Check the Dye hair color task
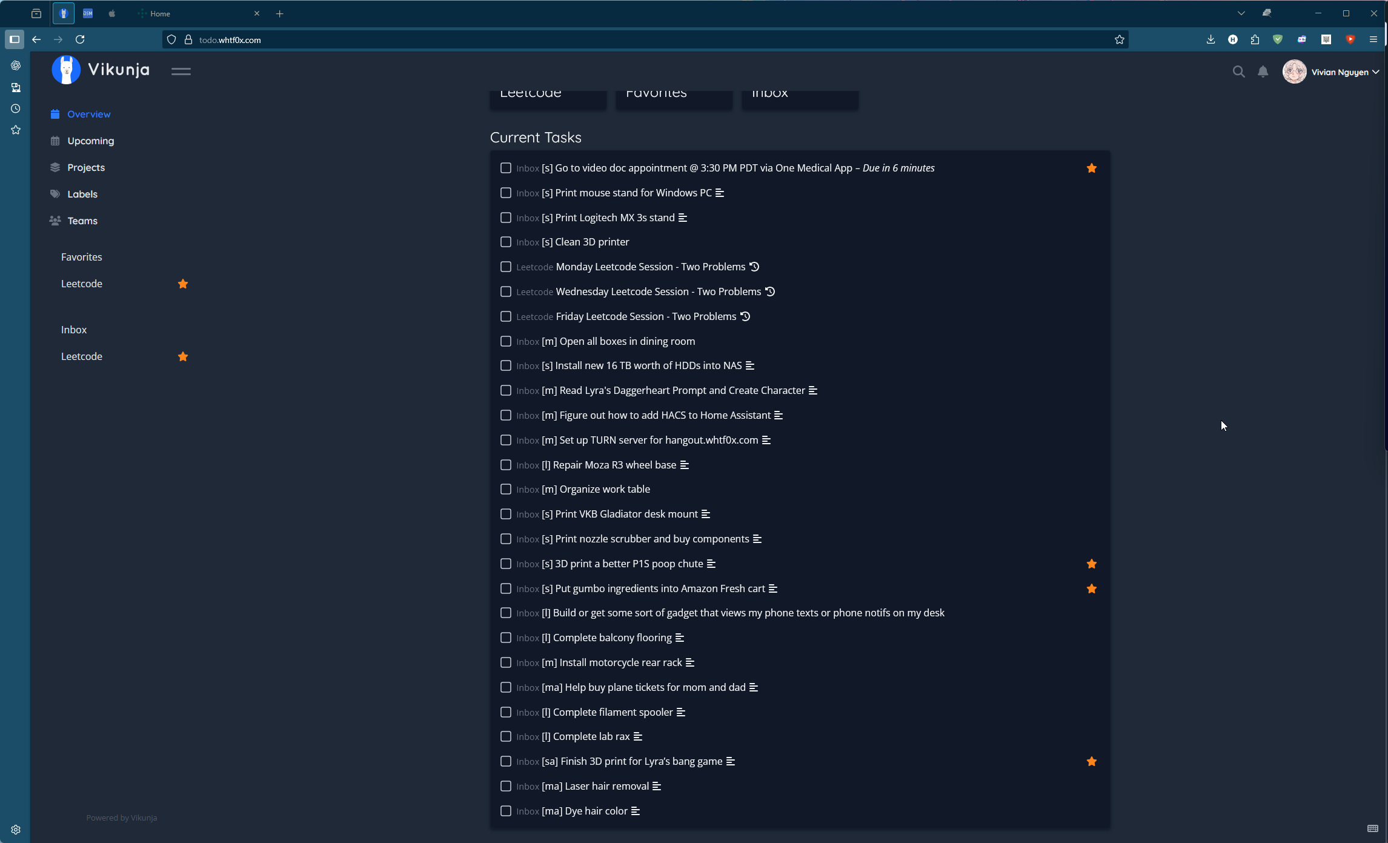 505,811
